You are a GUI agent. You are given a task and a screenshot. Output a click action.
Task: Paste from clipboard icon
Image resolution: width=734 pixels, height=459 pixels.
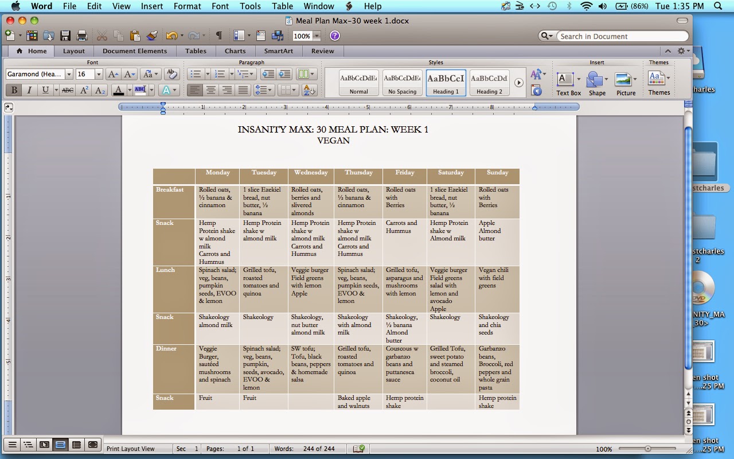tap(135, 36)
